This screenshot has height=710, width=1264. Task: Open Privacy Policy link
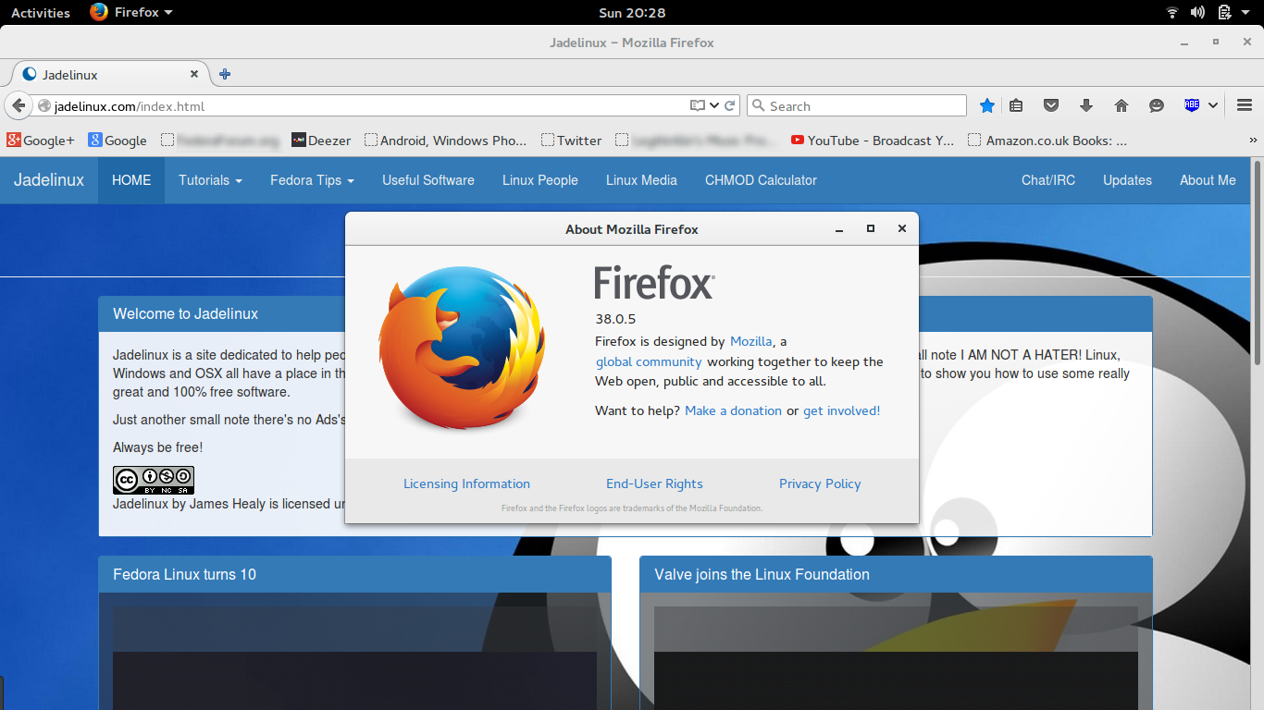tap(820, 484)
